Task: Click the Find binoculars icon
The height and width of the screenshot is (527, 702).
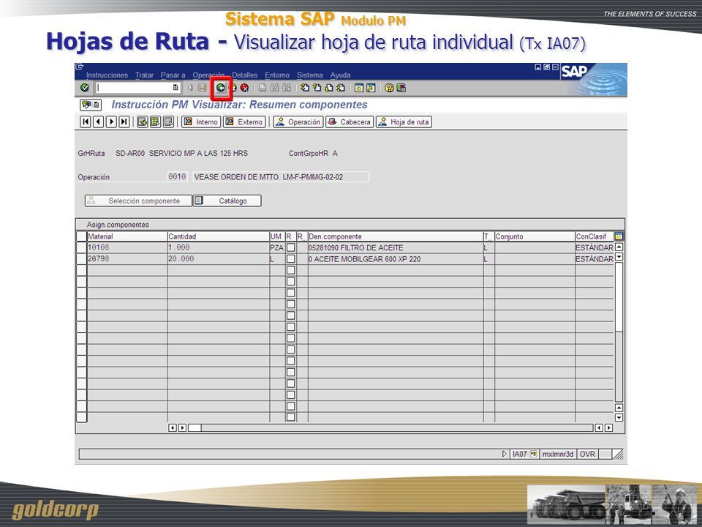Action: pos(275,88)
